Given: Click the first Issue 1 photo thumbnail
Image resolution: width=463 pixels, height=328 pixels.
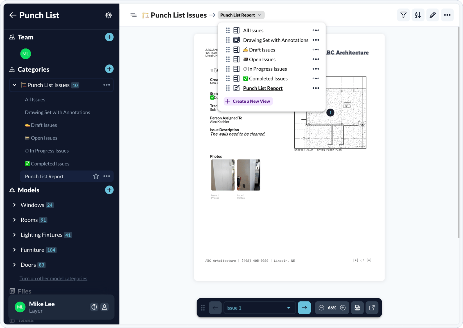Looking at the screenshot, I should 223,175.
